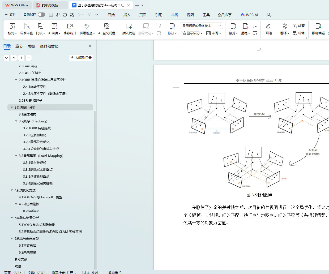Click AI 全文润色 icon
The width and height of the screenshot is (329, 274).
[x=106, y=26]
